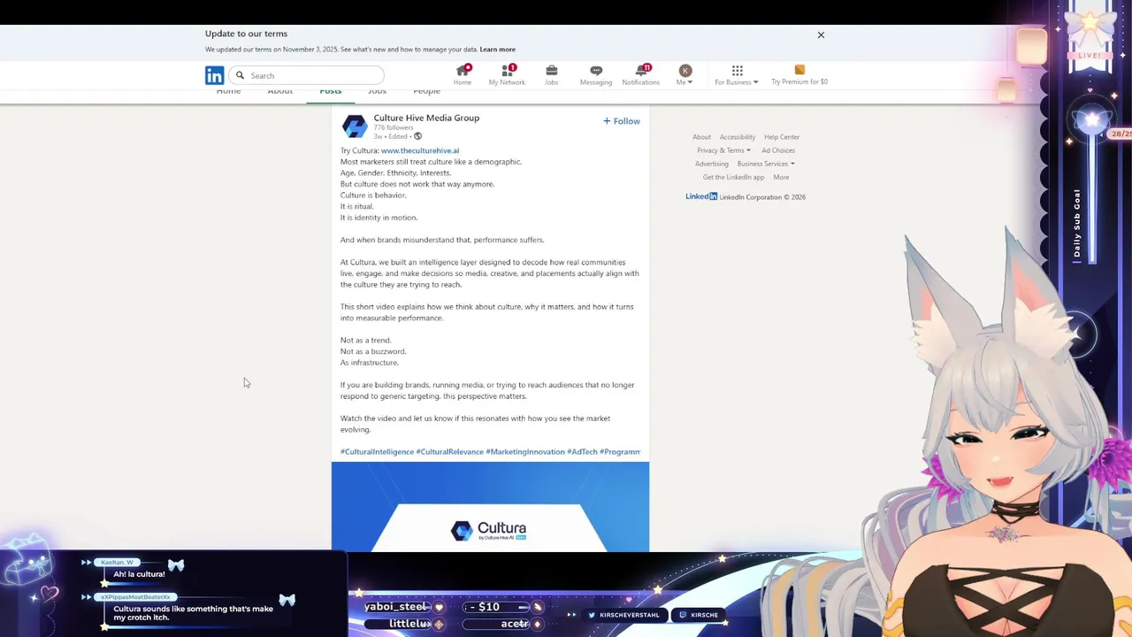Dismiss the Update to our terms banner
This screenshot has height=637, width=1132.
pos(821,35)
